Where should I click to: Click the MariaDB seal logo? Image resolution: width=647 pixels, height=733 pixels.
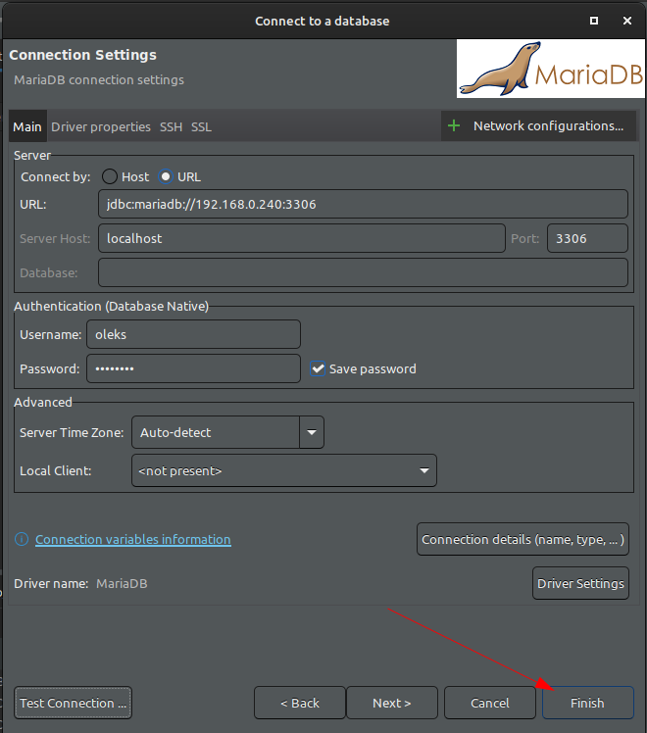[x=550, y=69]
